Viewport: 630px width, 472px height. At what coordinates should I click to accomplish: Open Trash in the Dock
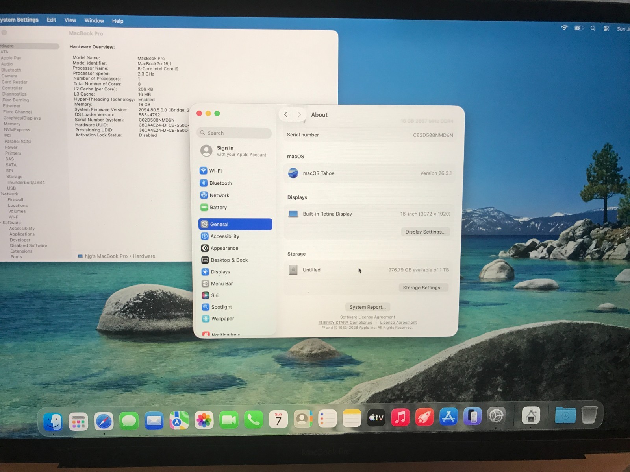[x=589, y=414]
